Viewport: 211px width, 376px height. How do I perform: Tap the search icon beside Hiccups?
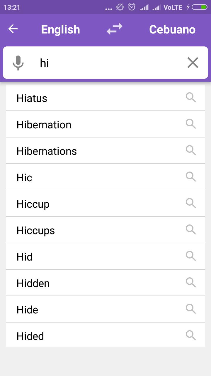point(191,229)
